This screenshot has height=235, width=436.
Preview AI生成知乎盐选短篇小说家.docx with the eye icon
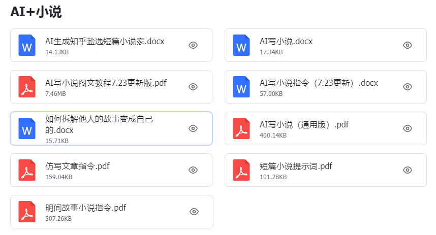click(x=193, y=45)
